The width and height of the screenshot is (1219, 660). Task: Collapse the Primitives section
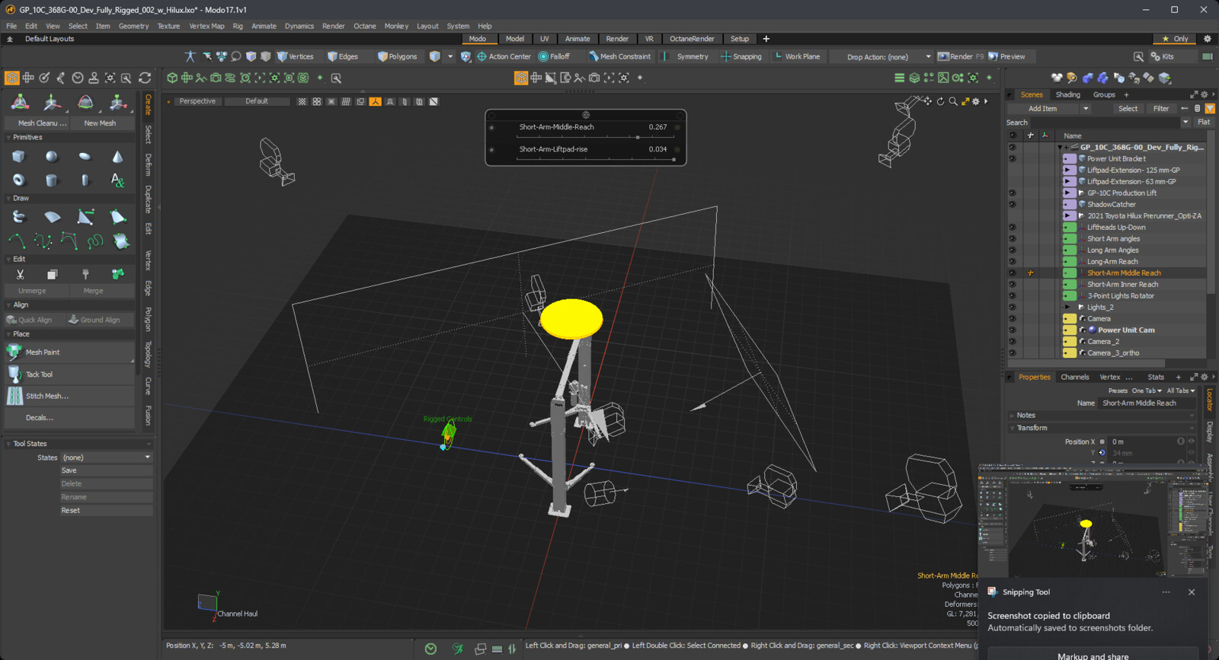click(x=8, y=137)
